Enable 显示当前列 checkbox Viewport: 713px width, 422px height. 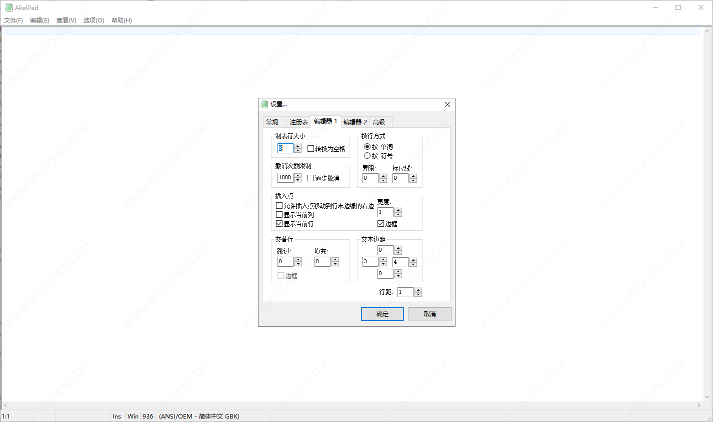point(295,215)
